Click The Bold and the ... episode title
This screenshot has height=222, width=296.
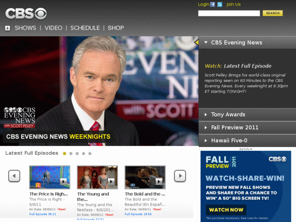click(x=145, y=194)
